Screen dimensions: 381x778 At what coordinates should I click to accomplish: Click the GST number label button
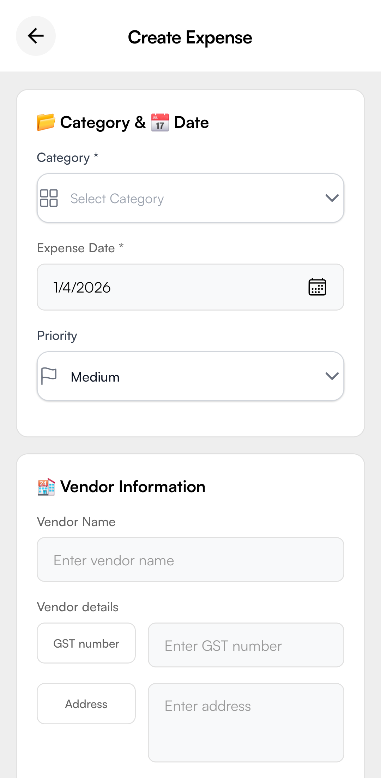pos(86,643)
